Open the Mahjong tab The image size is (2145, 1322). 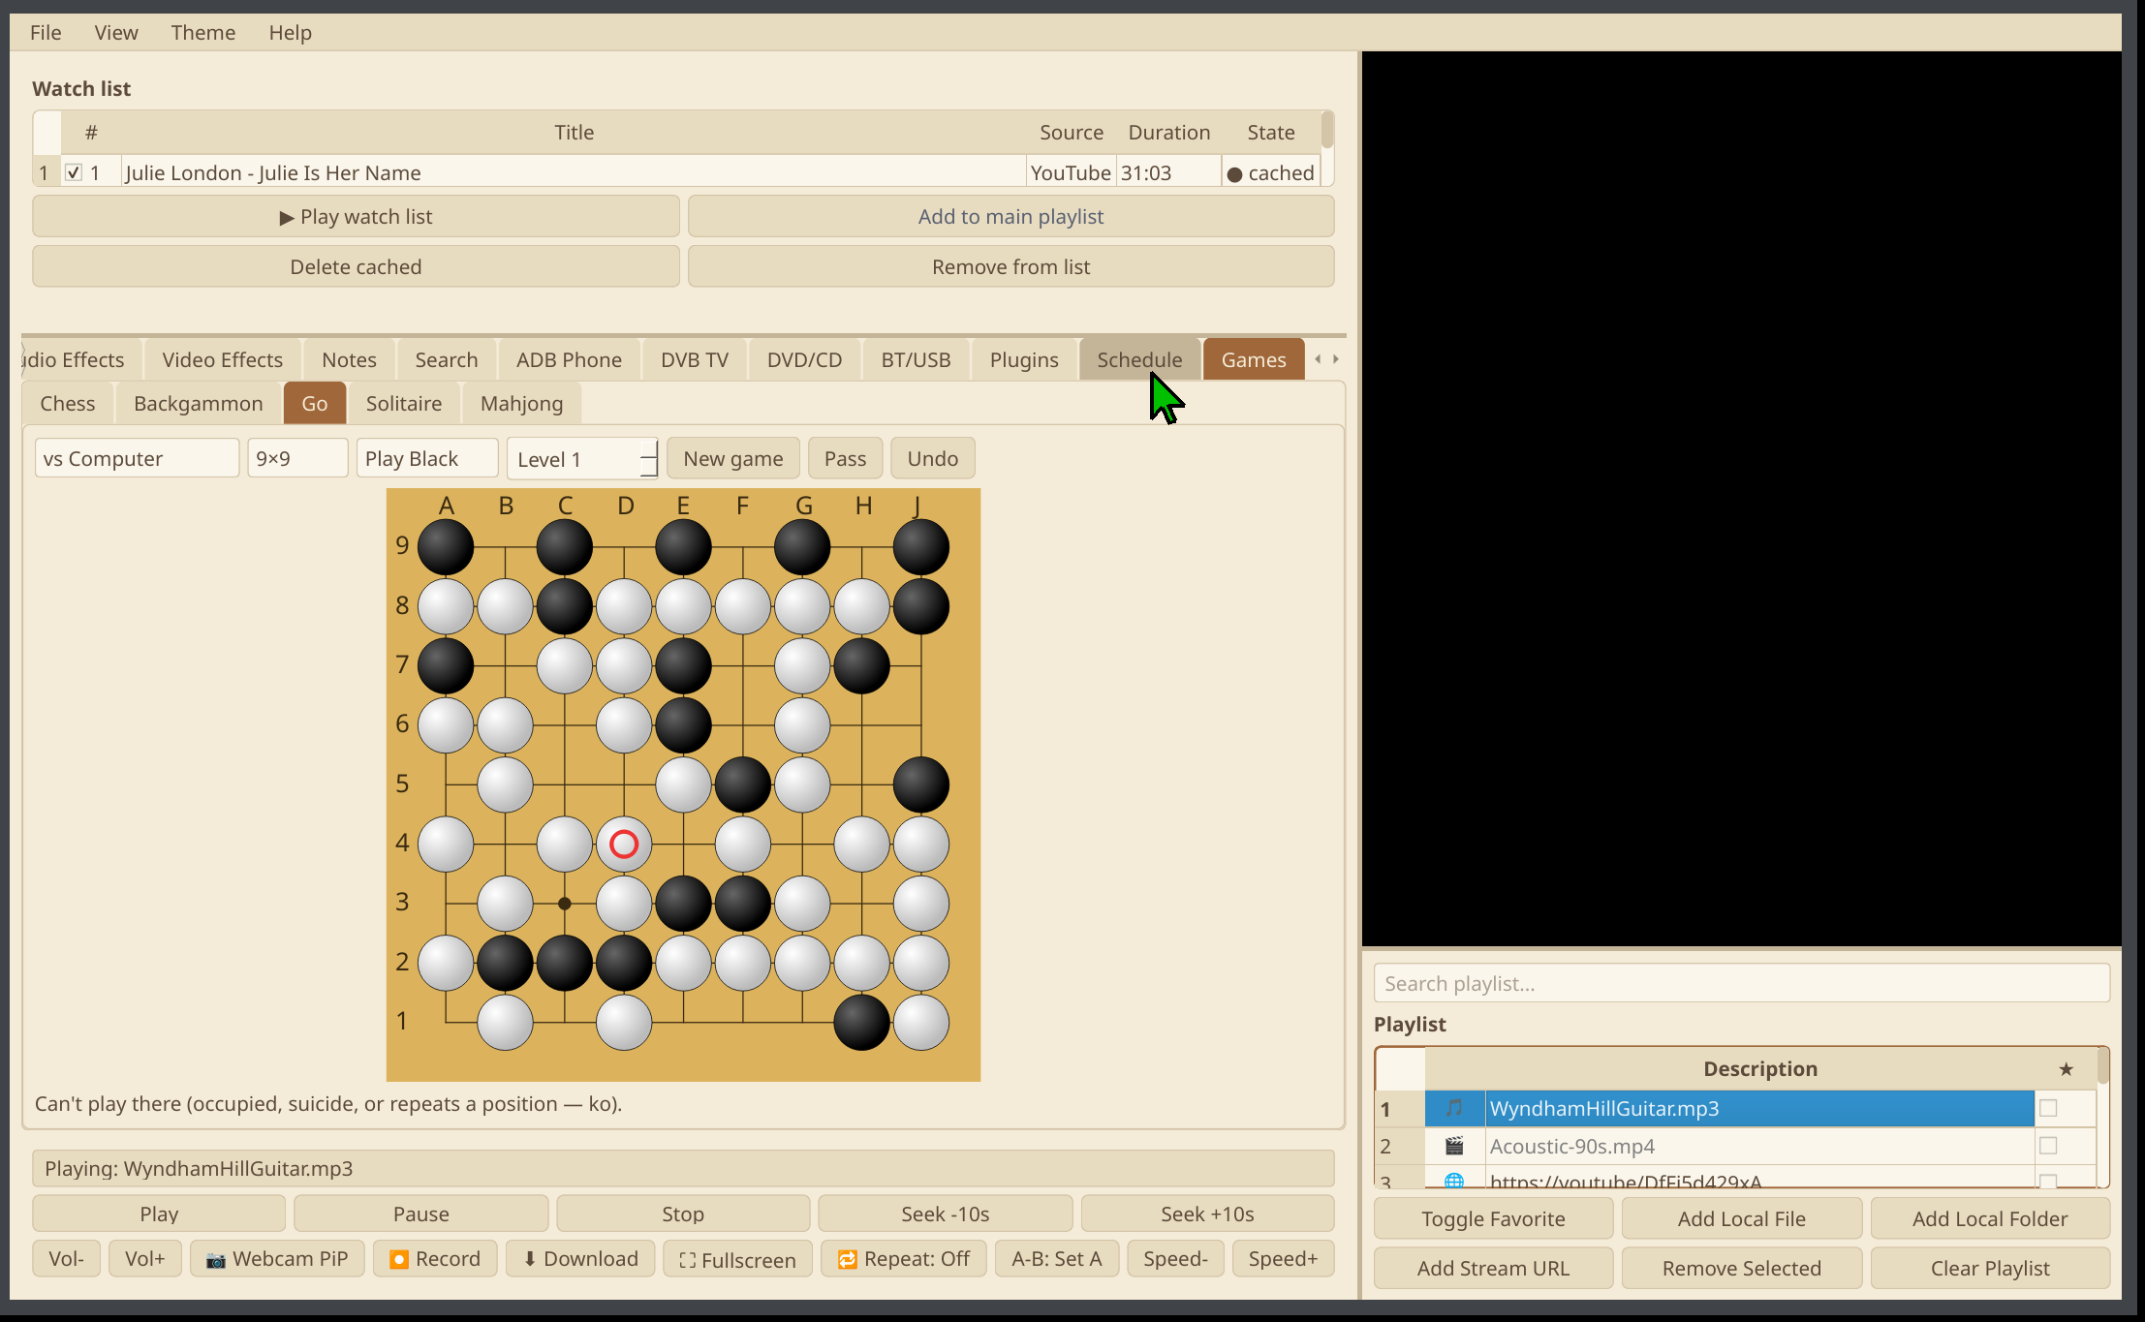click(521, 403)
